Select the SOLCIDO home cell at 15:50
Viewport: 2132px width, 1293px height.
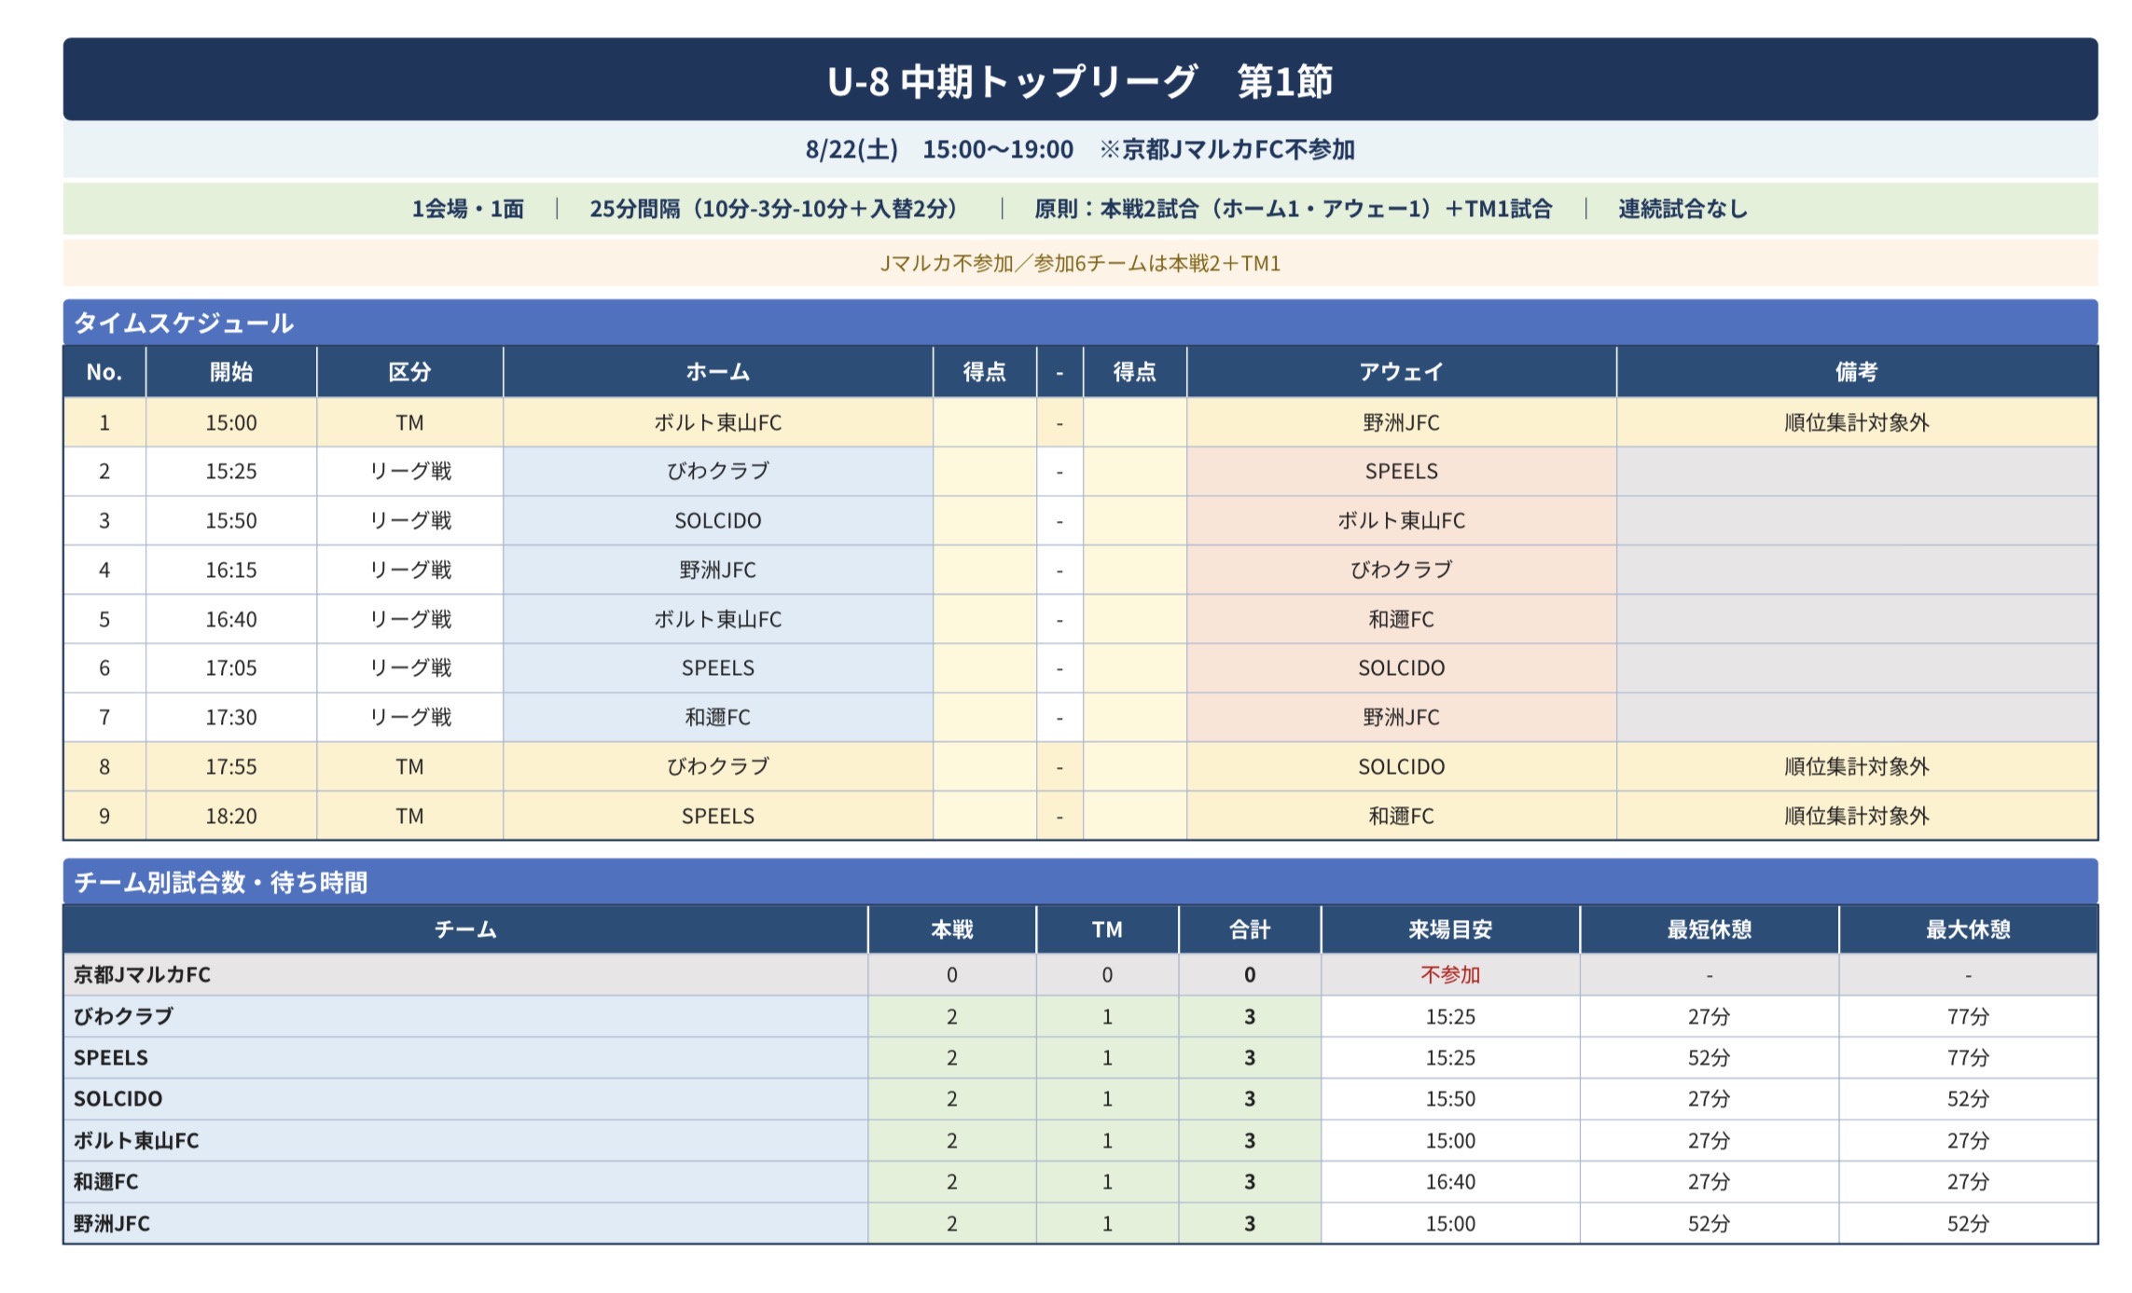click(718, 521)
